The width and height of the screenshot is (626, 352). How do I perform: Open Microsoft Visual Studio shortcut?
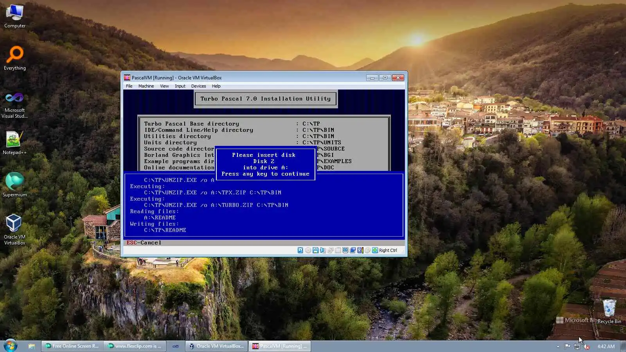pyautogui.click(x=15, y=105)
